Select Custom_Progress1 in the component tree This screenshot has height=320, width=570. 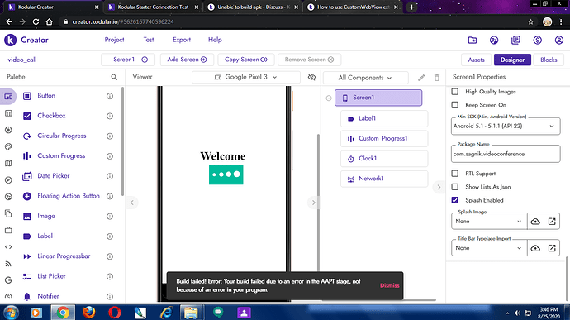pos(384,139)
